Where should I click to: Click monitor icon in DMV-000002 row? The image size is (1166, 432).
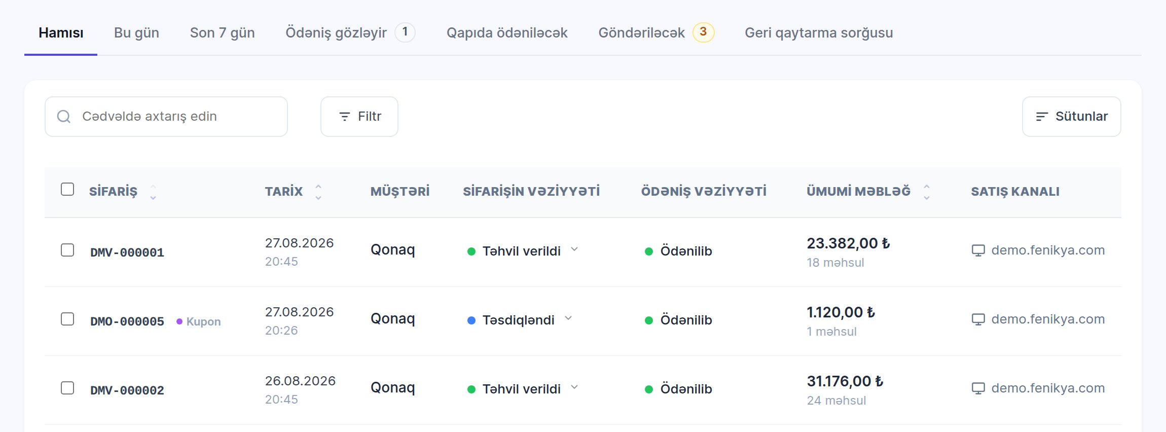pos(978,388)
